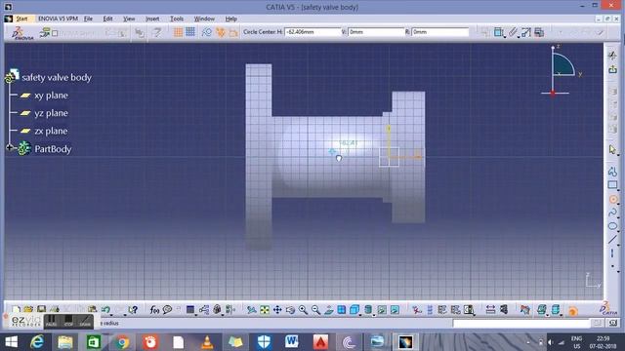Image resolution: width=625 pixels, height=351 pixels.
Task: Toggle Dimensional Constraints option
Action: pos(233,32)
